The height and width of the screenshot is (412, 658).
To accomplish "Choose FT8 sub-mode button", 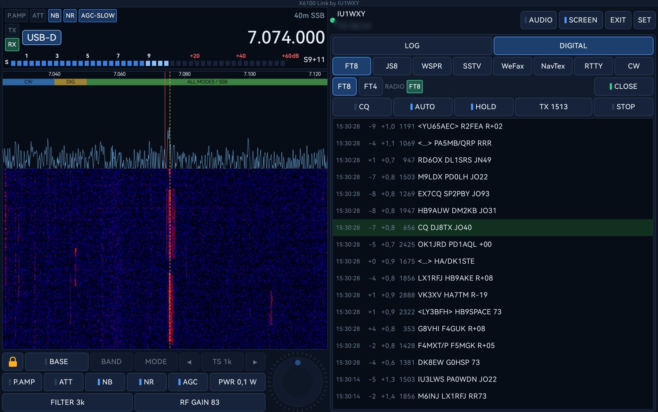I will coord(344,86).
